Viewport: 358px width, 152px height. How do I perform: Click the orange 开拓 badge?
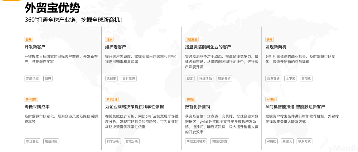(x=270, y=39)
